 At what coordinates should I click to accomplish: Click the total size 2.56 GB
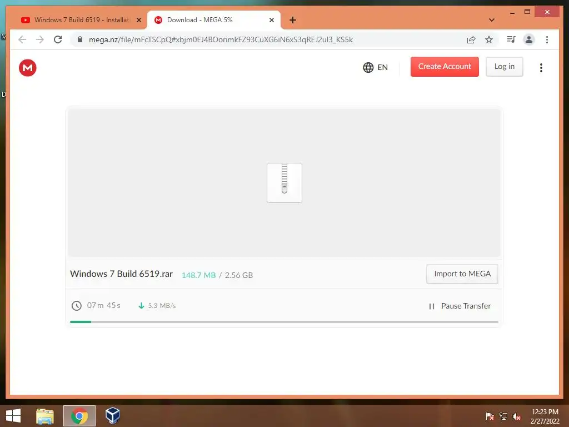point(239,275)
